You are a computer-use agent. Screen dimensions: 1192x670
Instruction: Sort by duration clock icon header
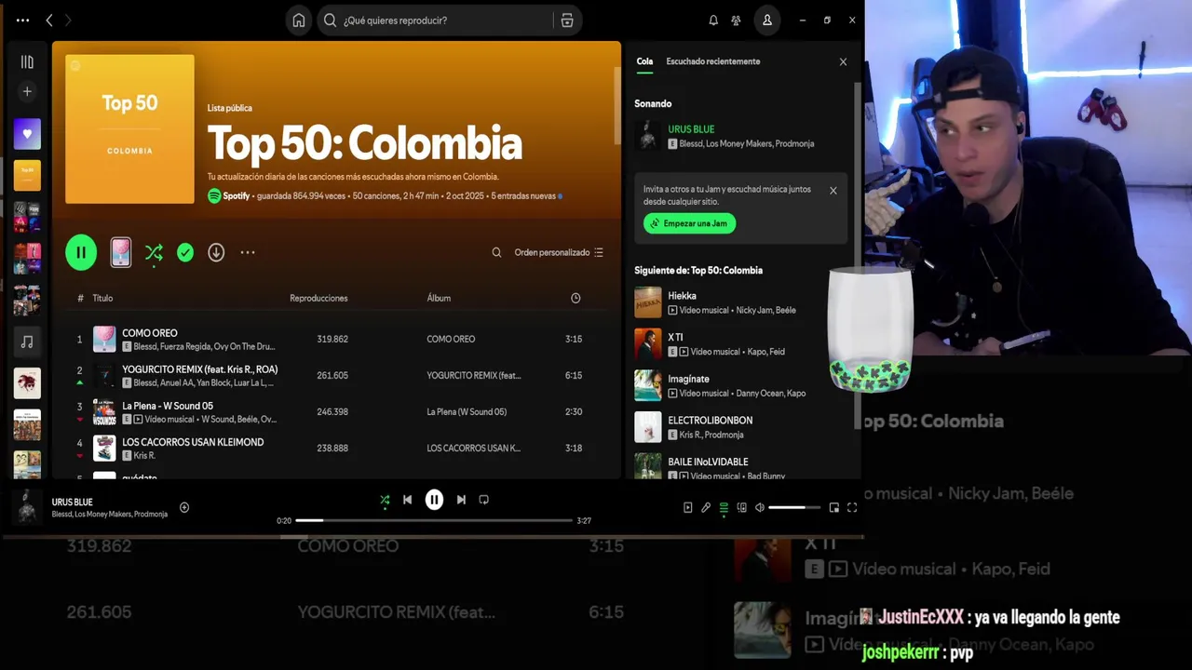(576, 298)
